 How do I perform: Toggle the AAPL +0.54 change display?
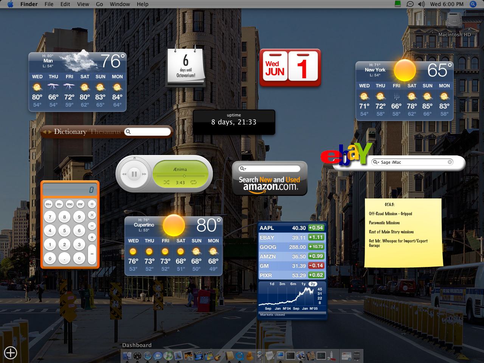point(316,228)
